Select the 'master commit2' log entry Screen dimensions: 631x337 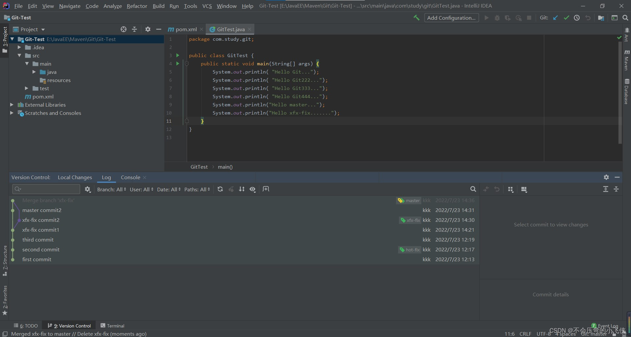click(244, 210)
